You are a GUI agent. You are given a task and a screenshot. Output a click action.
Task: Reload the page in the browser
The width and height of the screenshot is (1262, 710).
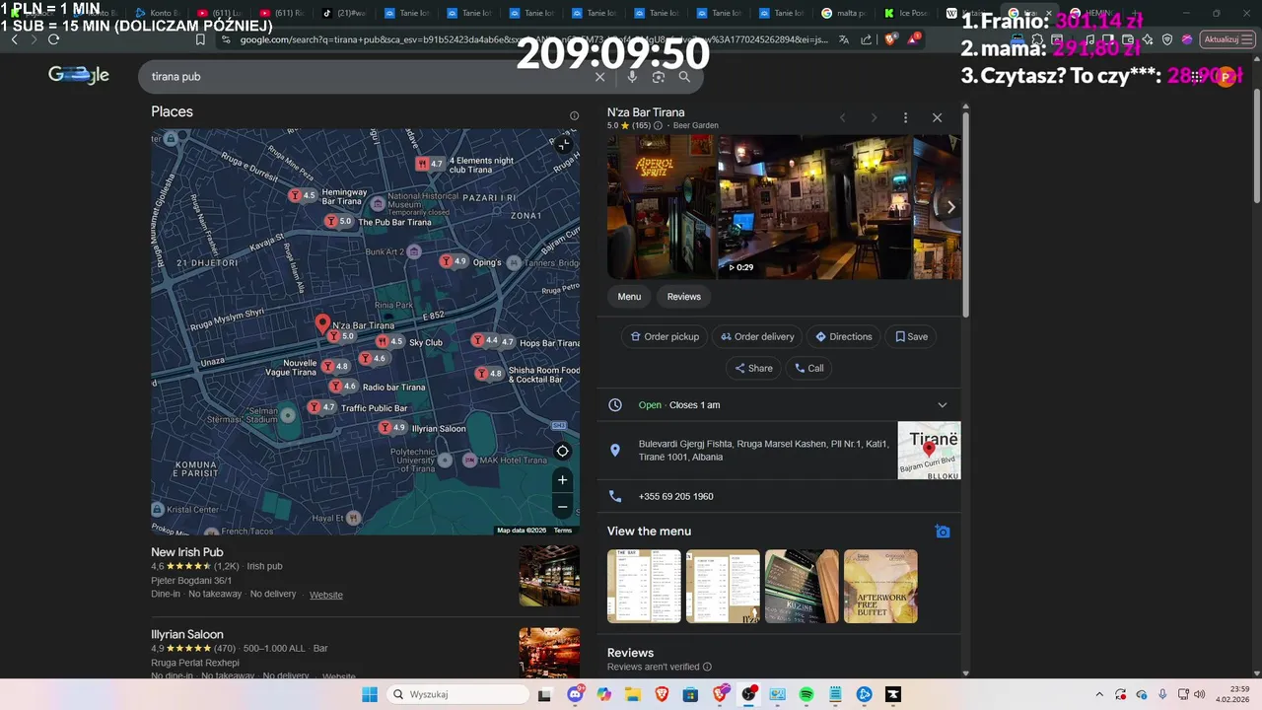click(53, 39)
